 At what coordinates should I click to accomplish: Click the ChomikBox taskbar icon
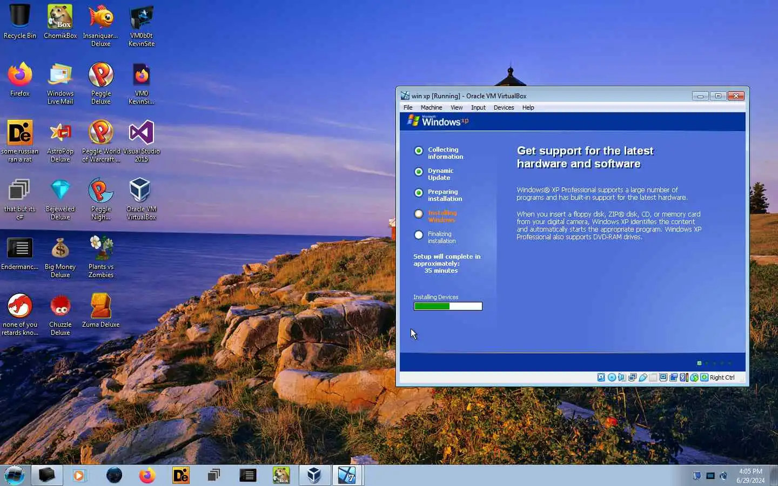point(281,475)
